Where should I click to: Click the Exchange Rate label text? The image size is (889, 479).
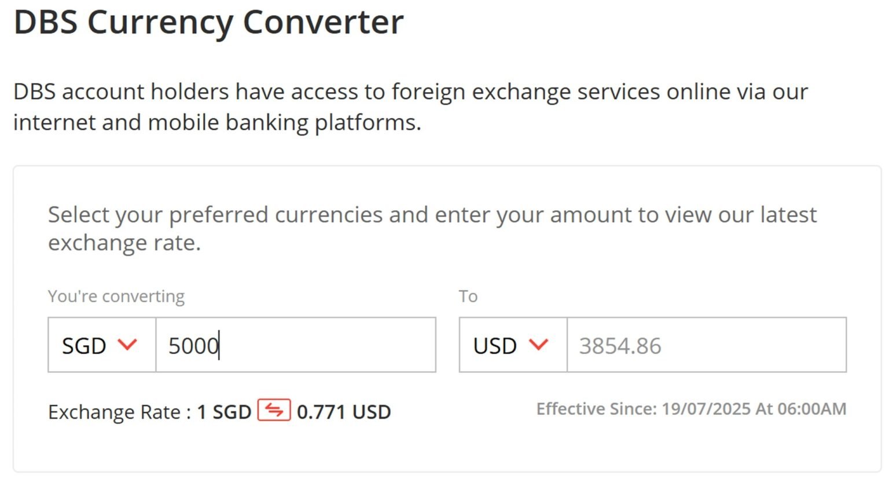(116, 411)
